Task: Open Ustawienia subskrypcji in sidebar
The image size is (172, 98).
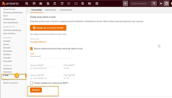Action: click(x=12, y=30)
